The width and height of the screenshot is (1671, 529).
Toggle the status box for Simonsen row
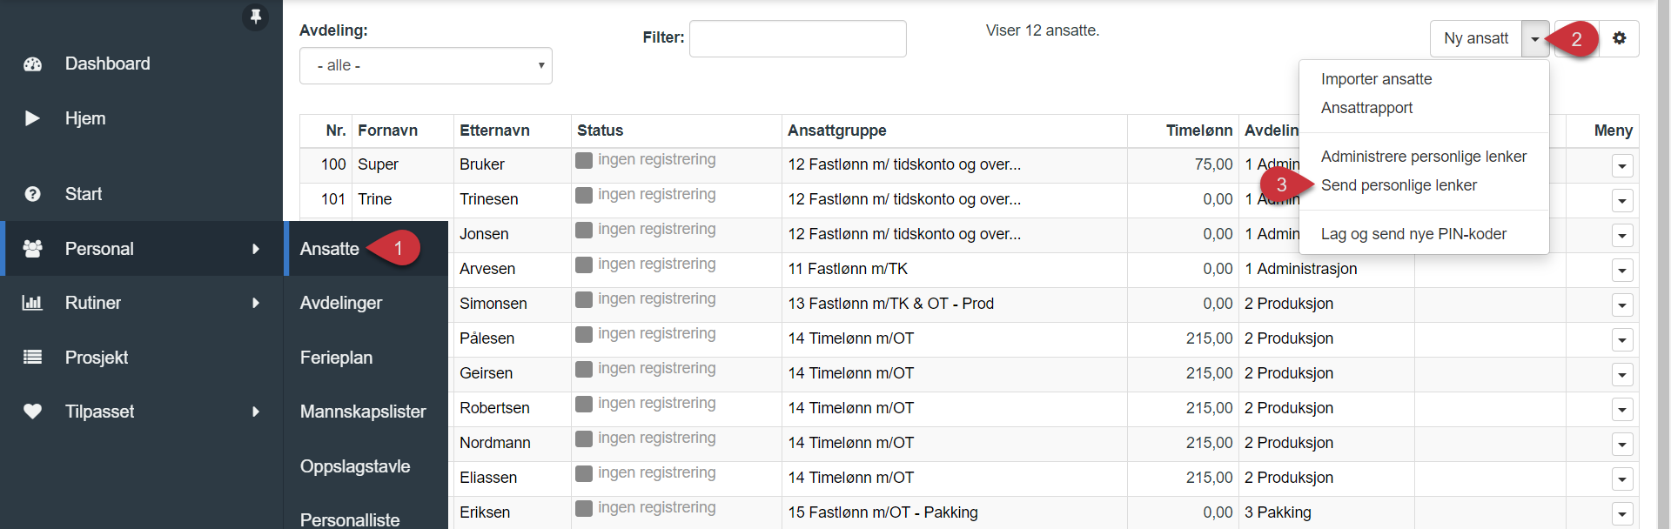(584, 299)
